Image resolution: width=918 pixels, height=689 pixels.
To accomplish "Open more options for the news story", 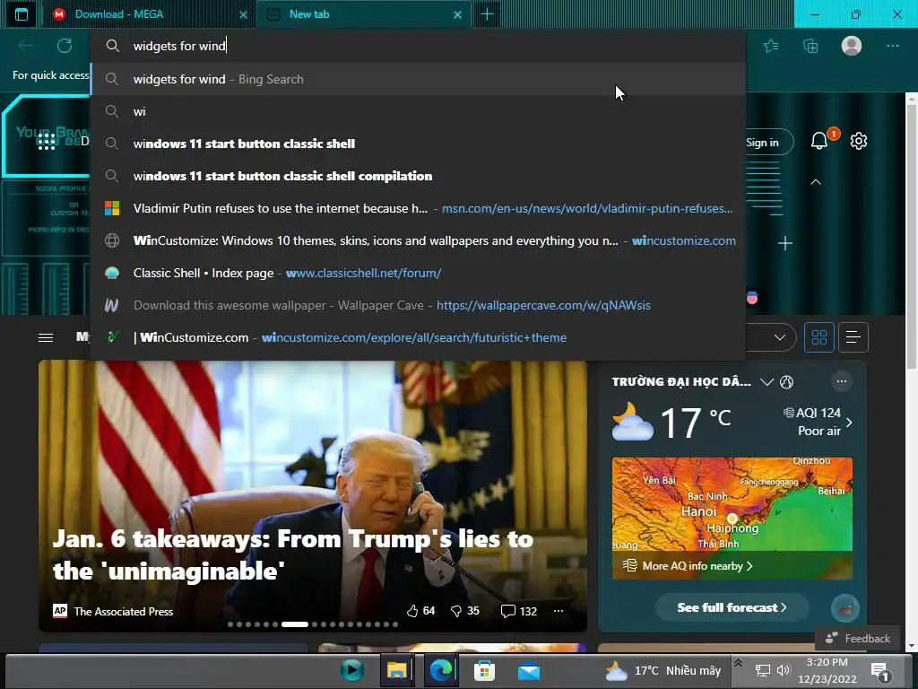I will (559, 611).
